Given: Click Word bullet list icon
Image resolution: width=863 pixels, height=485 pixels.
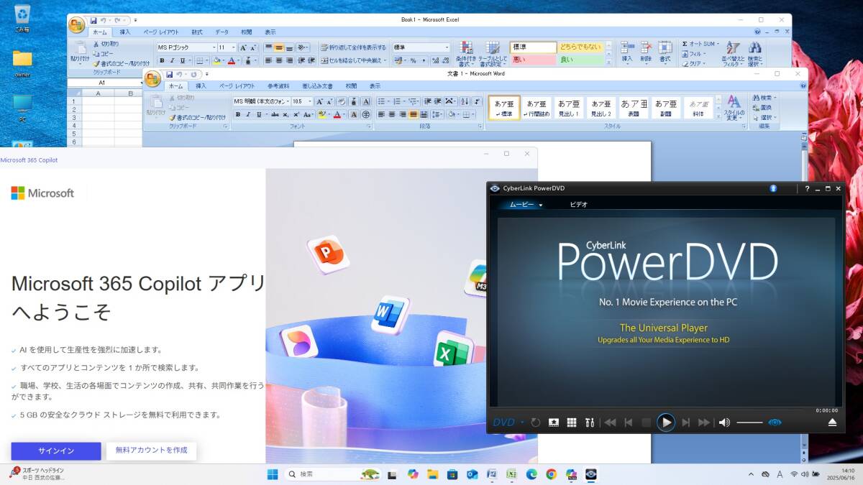Looking at the screenshot, I should pos(382,101).
